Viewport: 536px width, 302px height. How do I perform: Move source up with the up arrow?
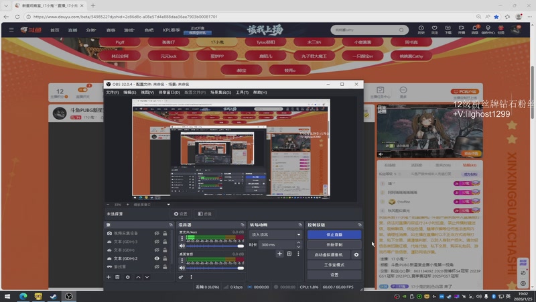[138, 277]
